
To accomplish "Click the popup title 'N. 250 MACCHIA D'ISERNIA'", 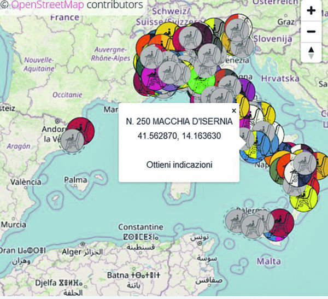I will pyautogui.click(x=179, y=121).
